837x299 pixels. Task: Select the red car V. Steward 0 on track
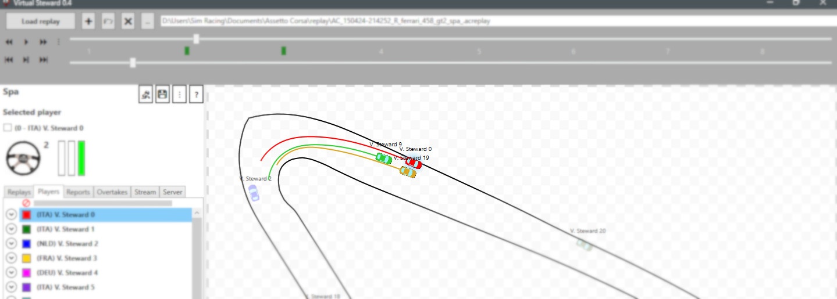click(x=414, y=163)
